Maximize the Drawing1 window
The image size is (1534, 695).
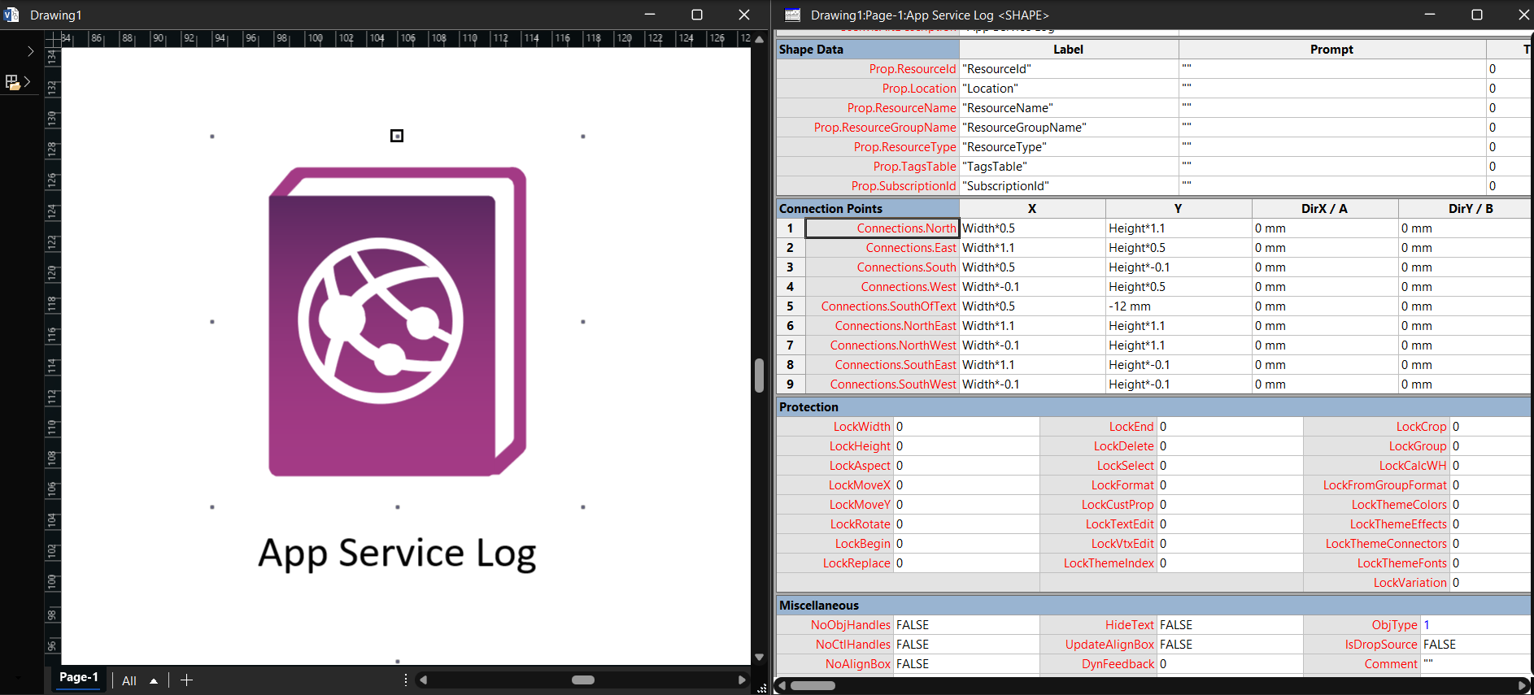[697, 15]
